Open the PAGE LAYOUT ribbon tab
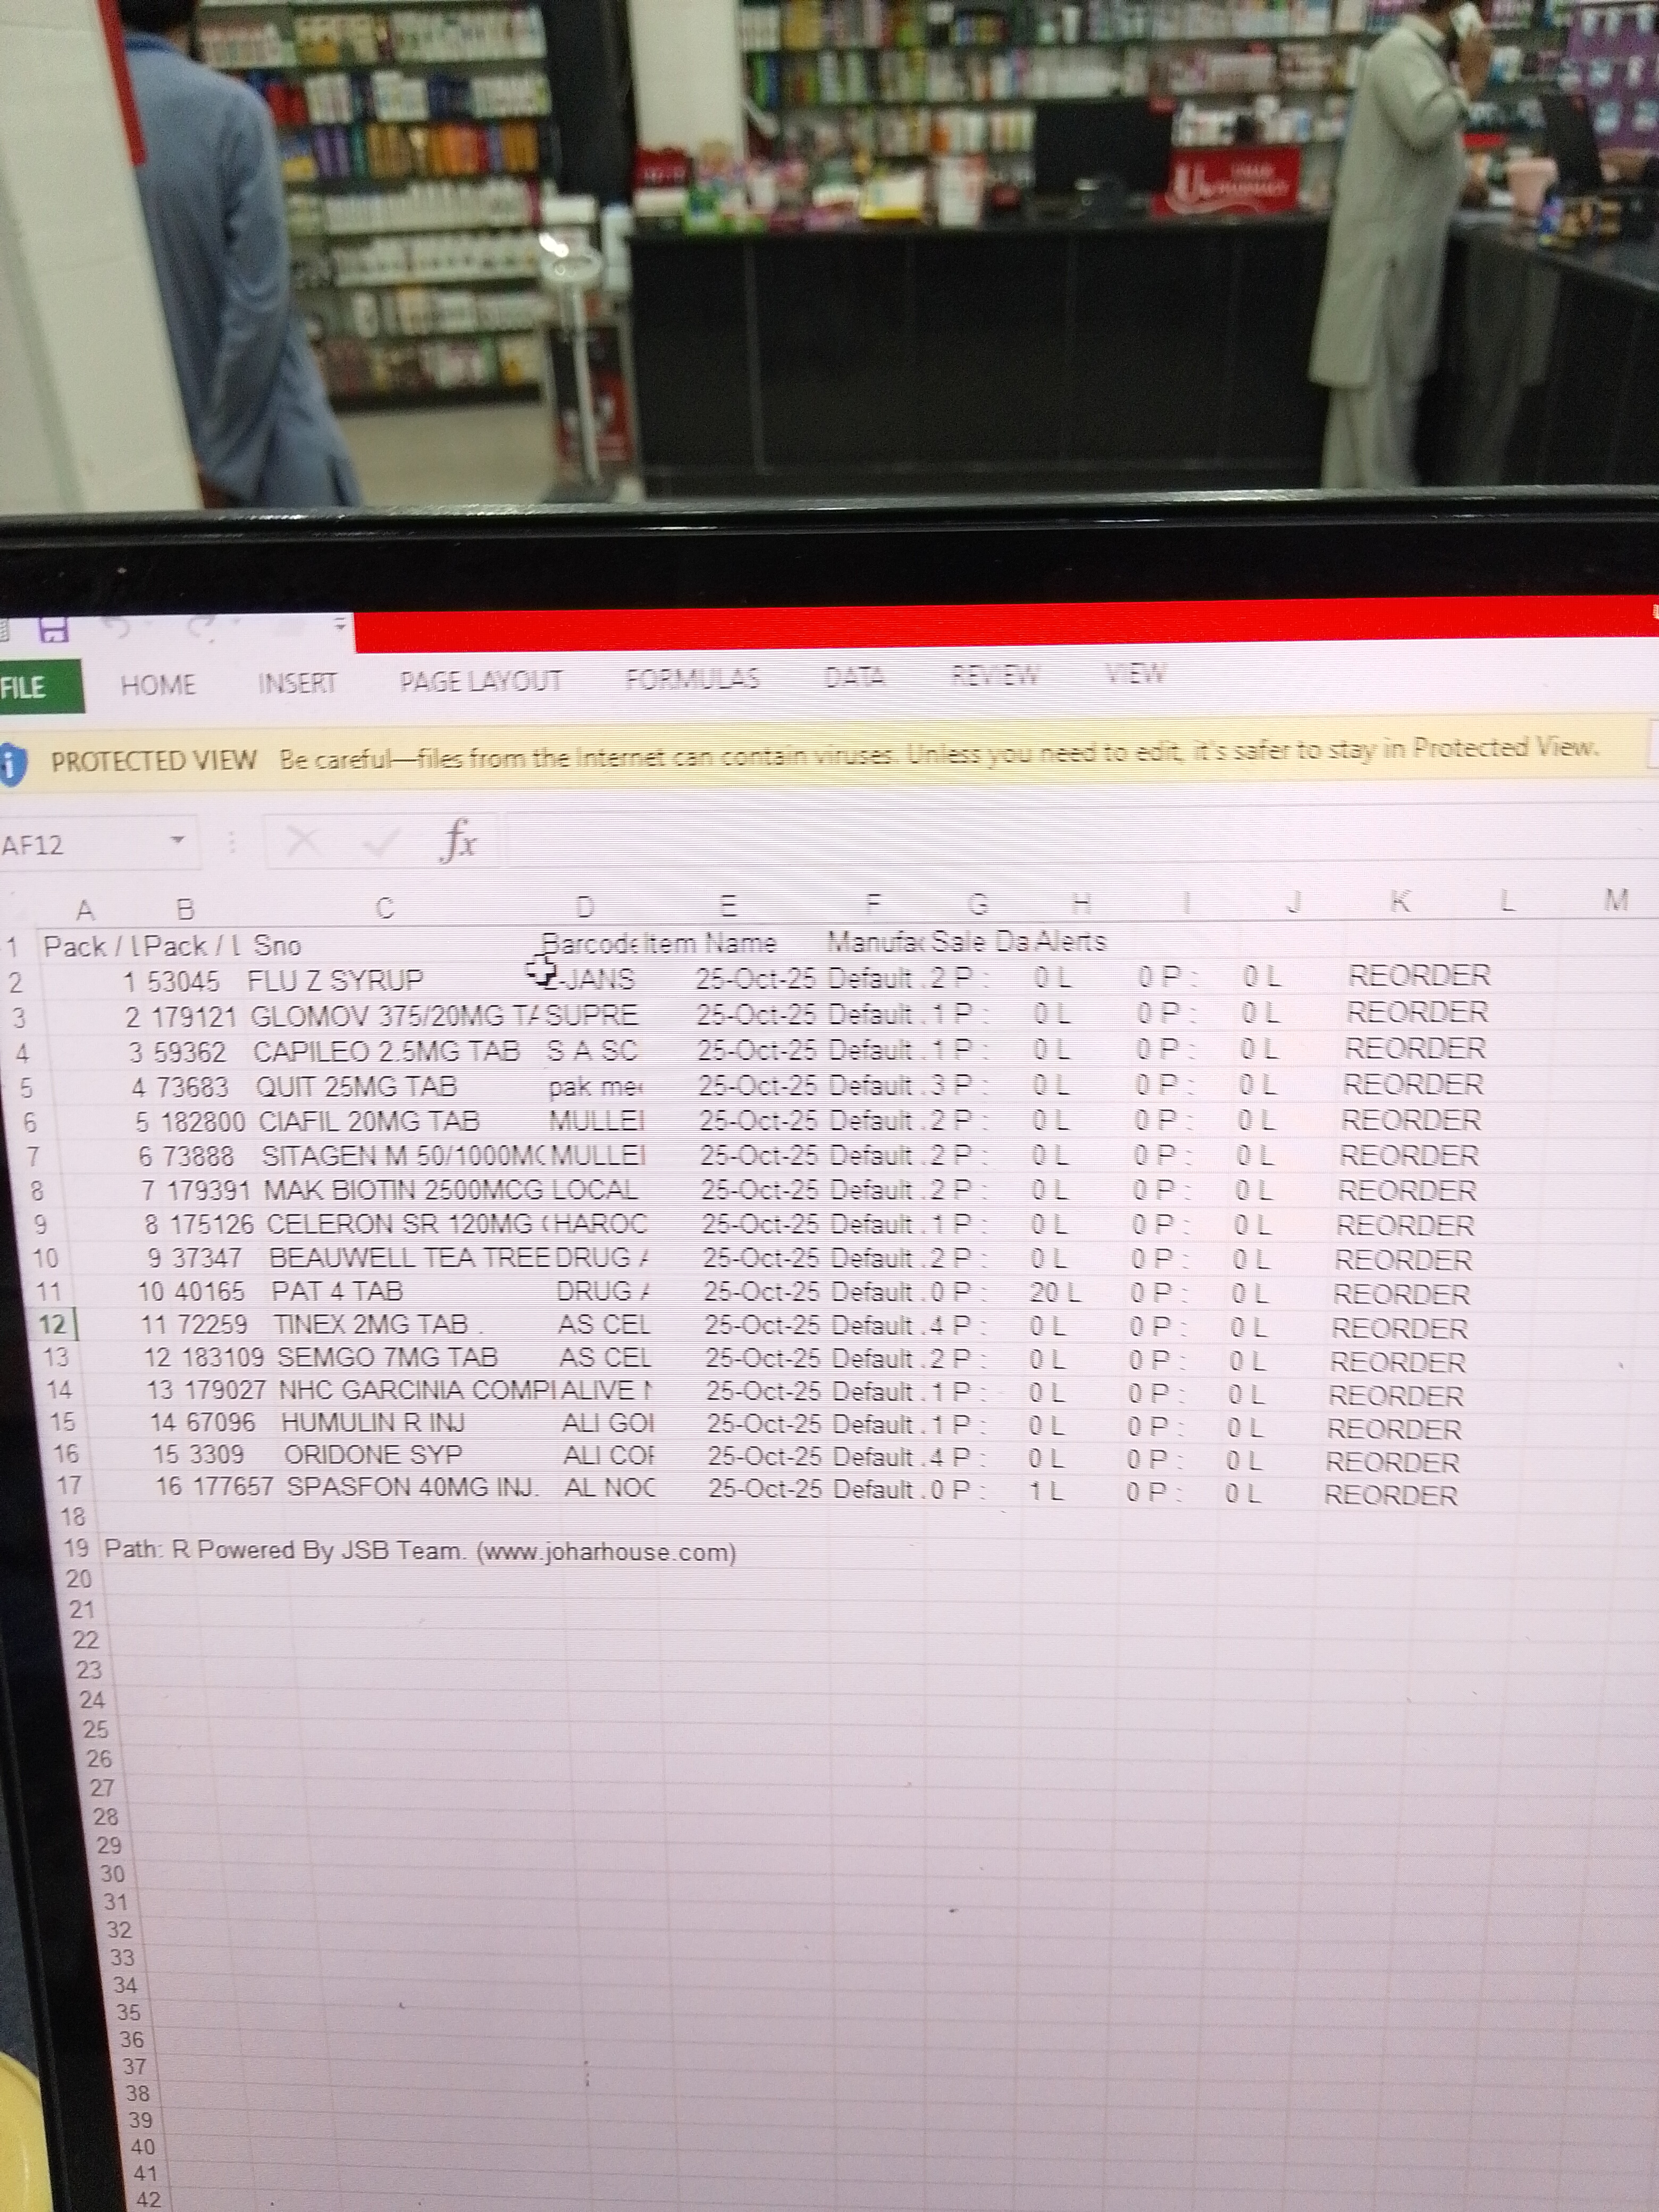Viewport: 1659px width, 2212px height. (x=480, y=682)
